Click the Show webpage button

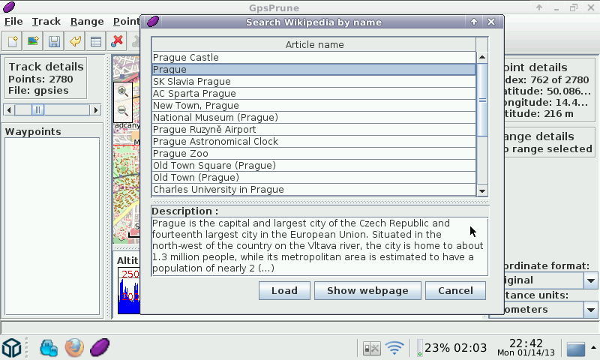pos(367,291)
